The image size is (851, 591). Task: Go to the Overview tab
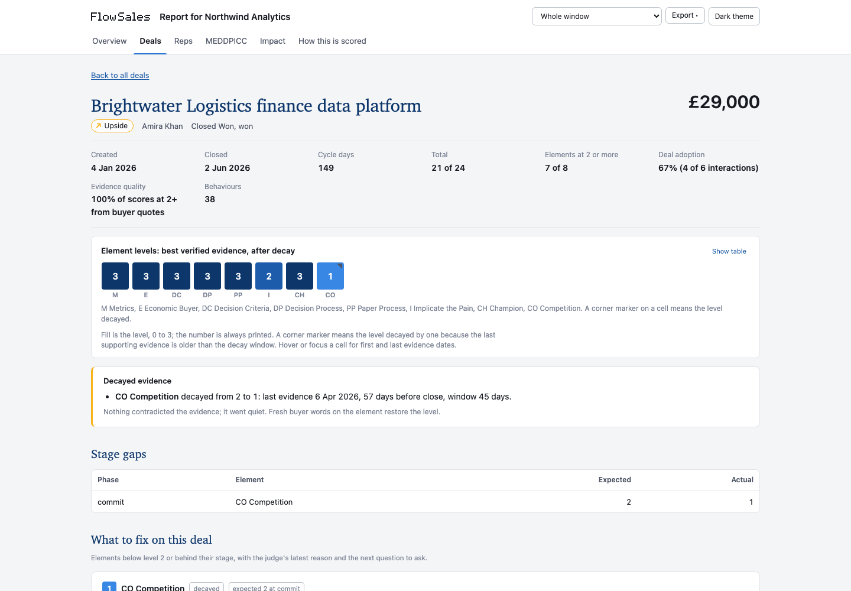click(109, 41)
